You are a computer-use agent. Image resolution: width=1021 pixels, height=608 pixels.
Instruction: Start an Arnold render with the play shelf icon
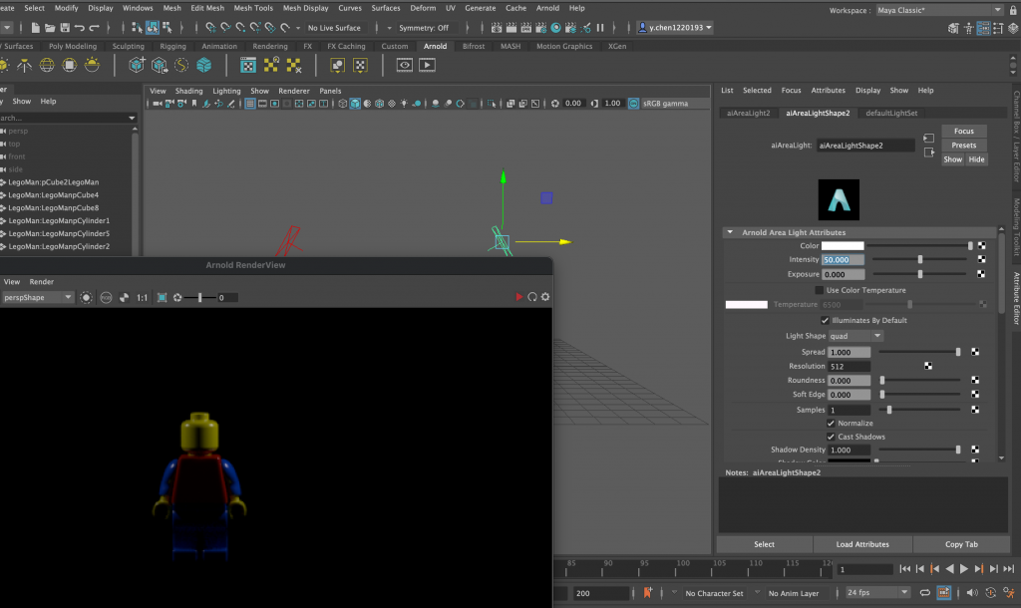(x=427, y=65)
